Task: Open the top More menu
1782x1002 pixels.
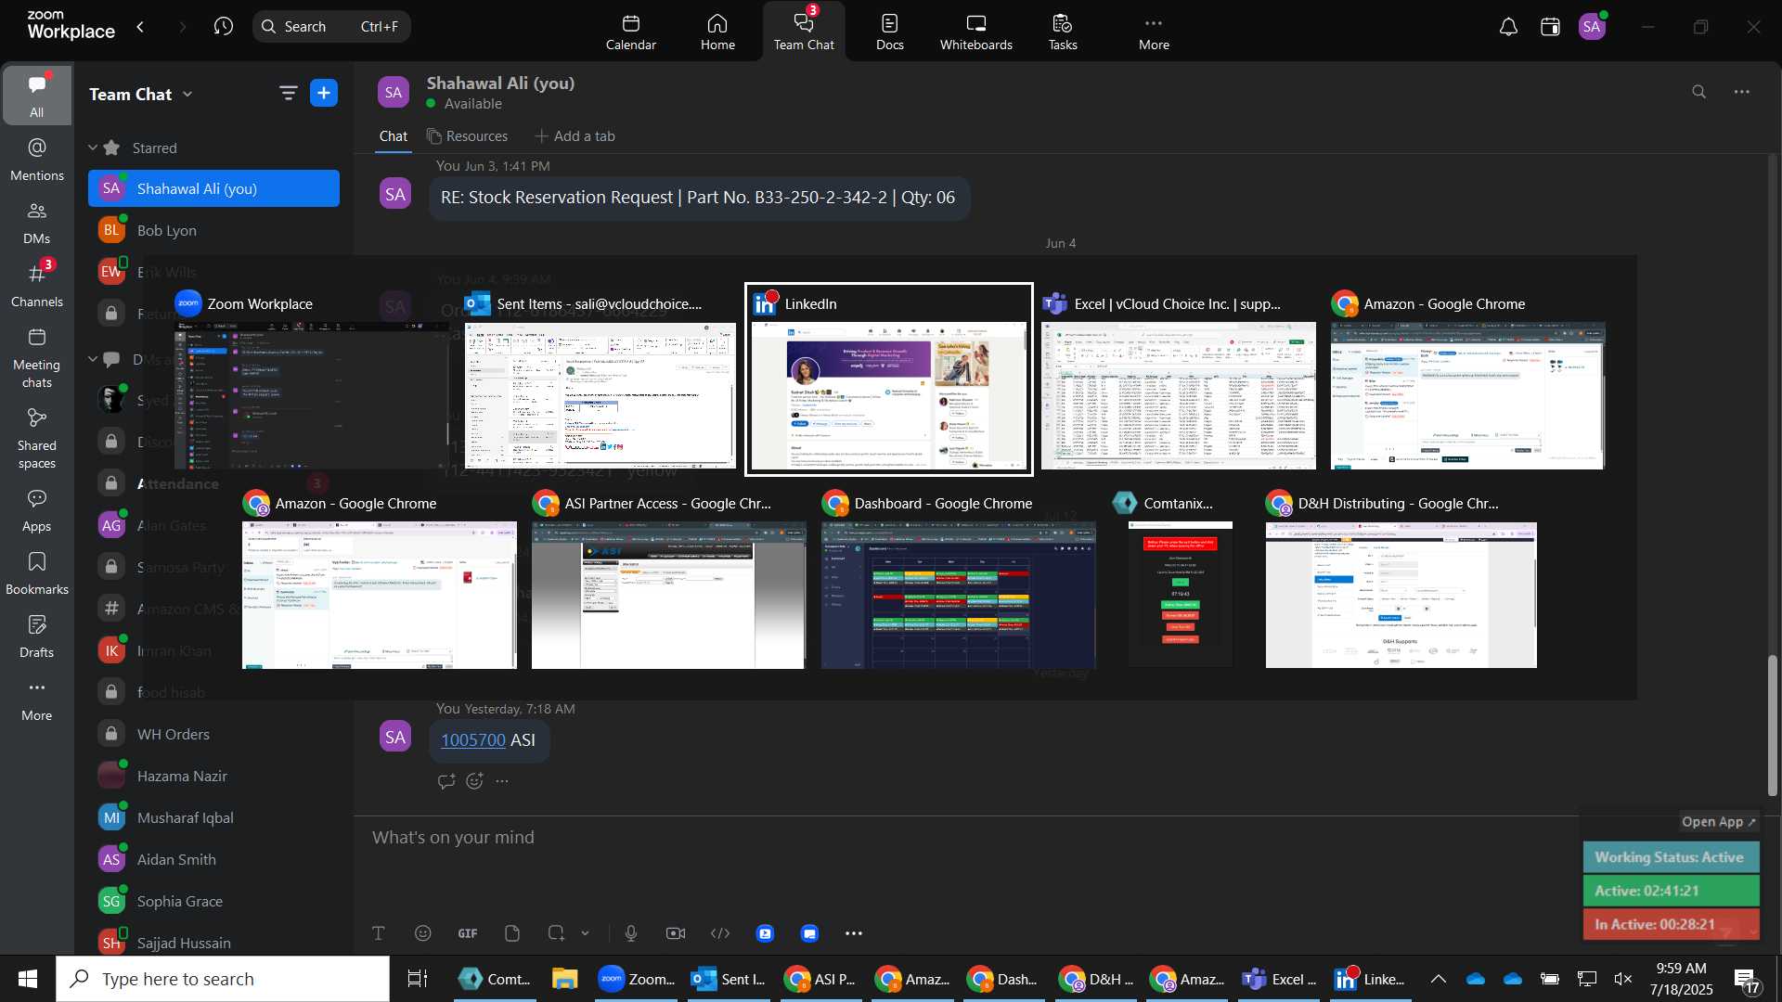Action: point(1154,32)
